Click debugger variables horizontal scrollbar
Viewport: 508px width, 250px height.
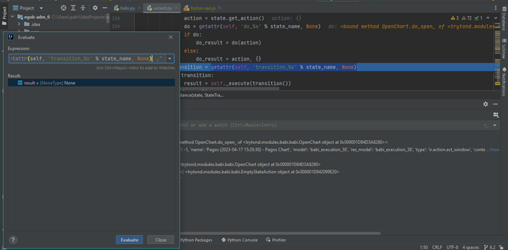tap(280, 233)
